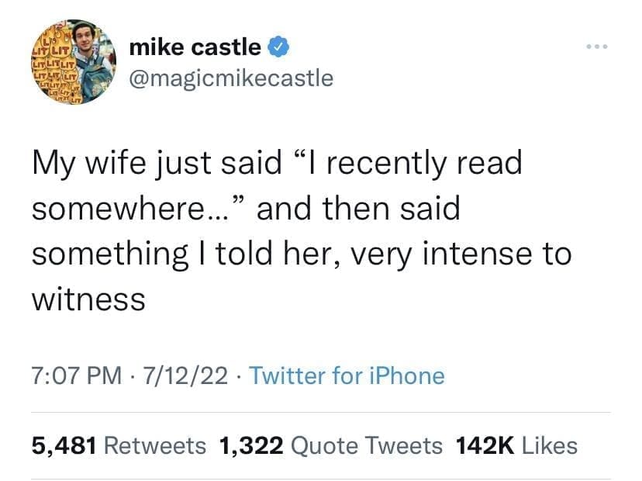The image size is (642, 481).
Task: Click "very intense to" in the tweet body
Action: point(481,254)
